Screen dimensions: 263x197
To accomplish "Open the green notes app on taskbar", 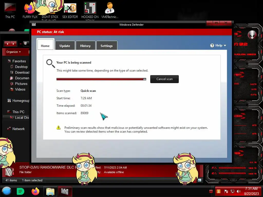I will click(x=21, y=191).
